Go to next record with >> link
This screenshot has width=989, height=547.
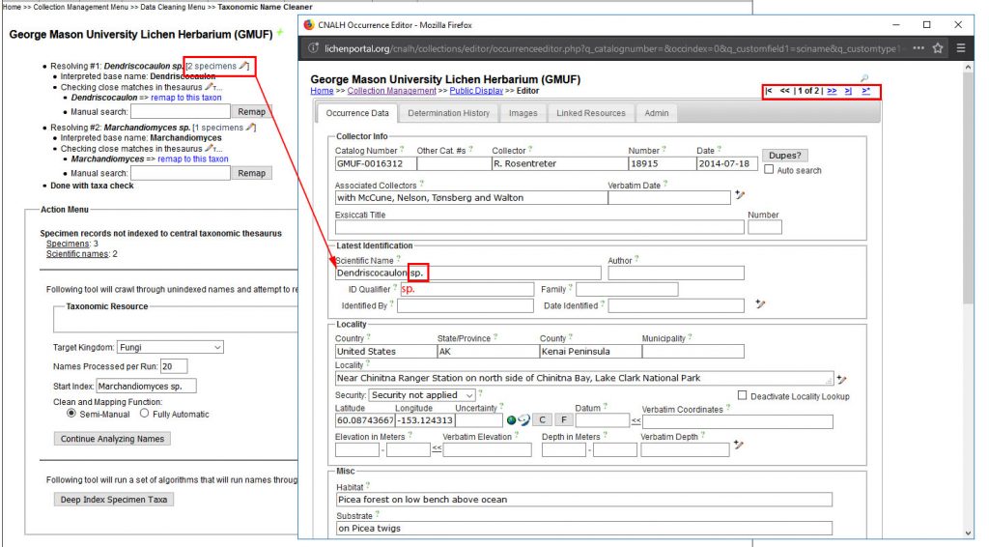coord(832,91)
